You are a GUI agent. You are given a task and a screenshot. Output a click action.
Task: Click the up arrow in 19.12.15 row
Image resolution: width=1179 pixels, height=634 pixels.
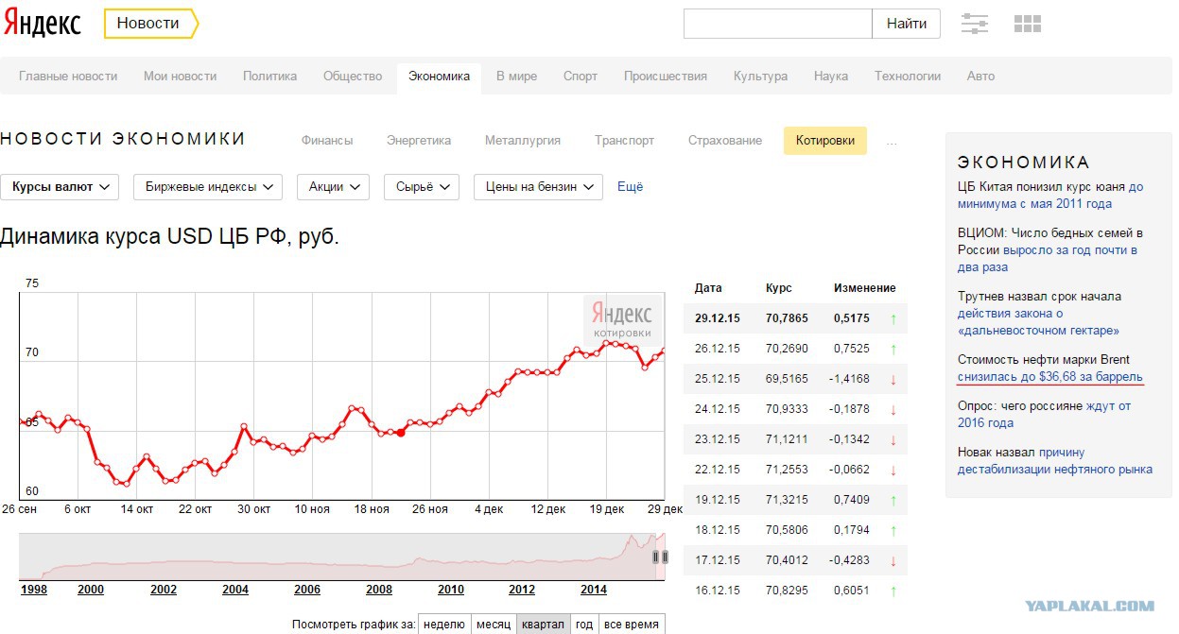893,500
